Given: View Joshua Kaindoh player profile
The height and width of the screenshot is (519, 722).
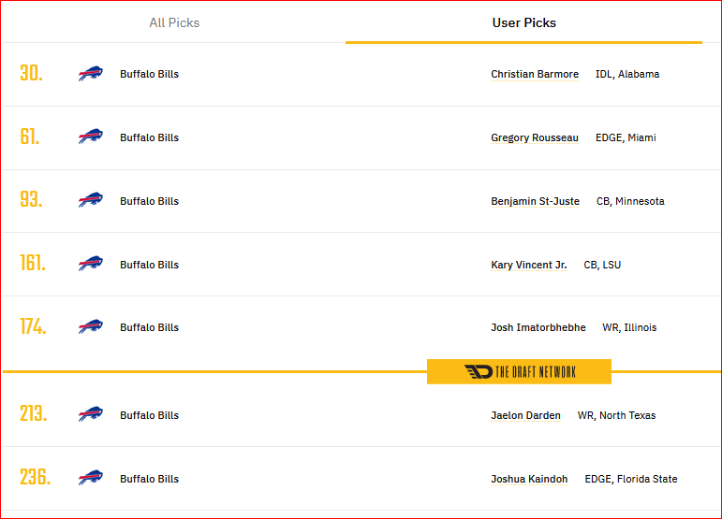Looking at the screenshot, I should point(529,479).
